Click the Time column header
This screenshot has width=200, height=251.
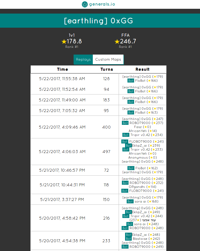62,69
